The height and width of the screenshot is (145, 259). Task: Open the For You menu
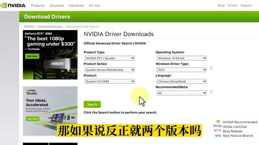(x=94, y=5)
